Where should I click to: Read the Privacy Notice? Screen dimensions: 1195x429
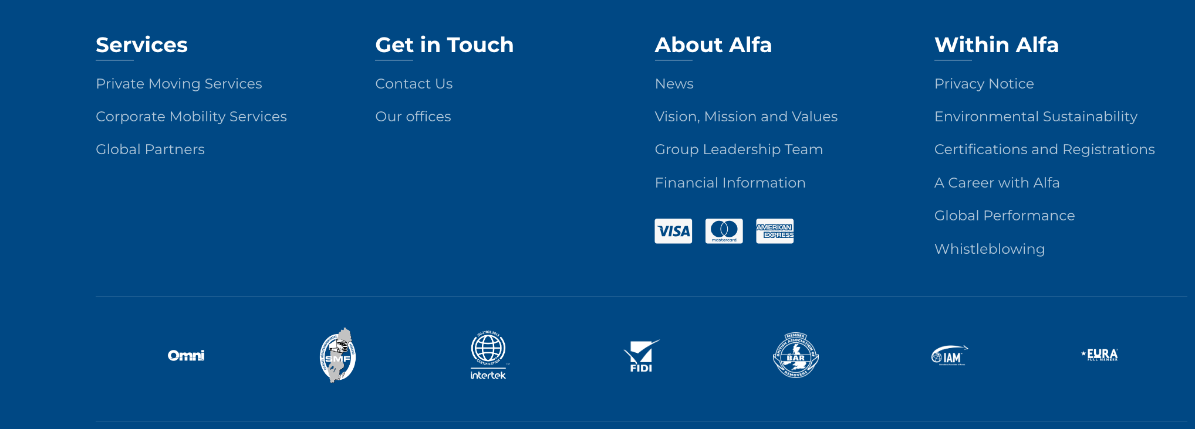(x=984, y=84)
